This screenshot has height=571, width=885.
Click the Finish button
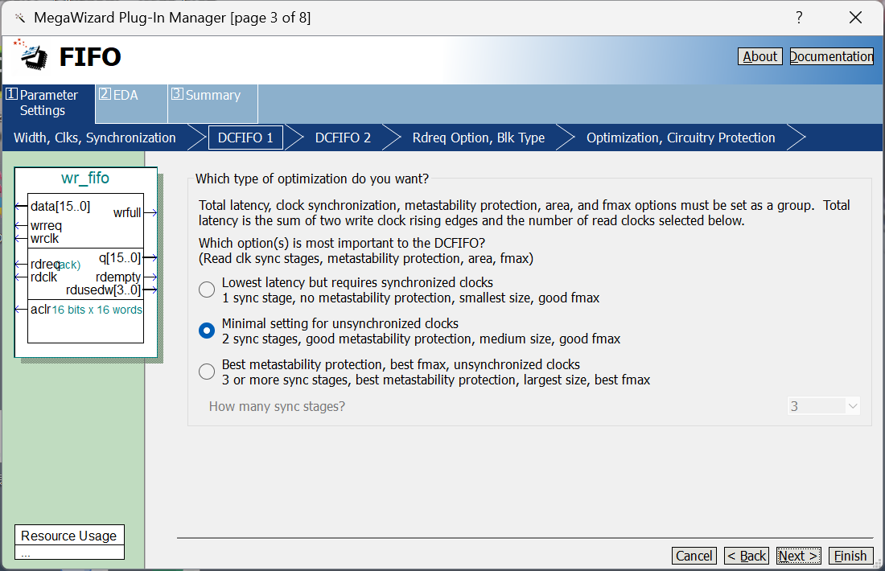(850, 556)
